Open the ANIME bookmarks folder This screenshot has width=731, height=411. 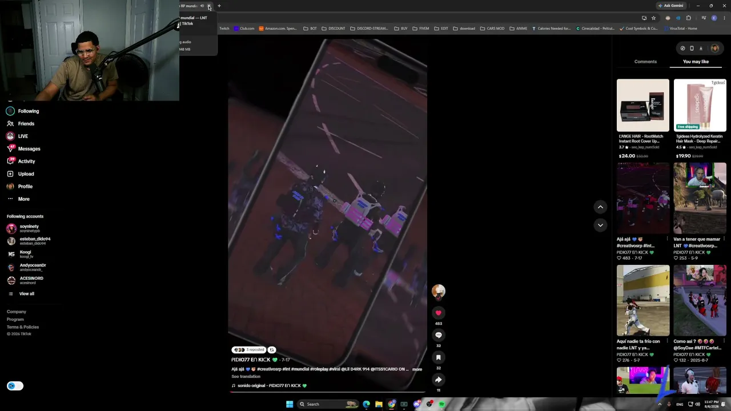pyautogui.click(x=519, y=29)
